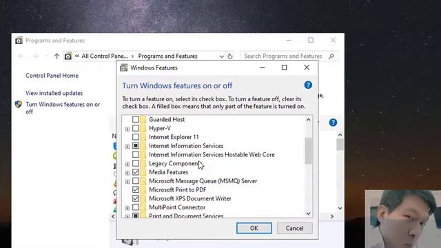Select the Microsoft XPS Document Writer text
This screenshot has width=441, height=248.
click(x=190, y=198)
